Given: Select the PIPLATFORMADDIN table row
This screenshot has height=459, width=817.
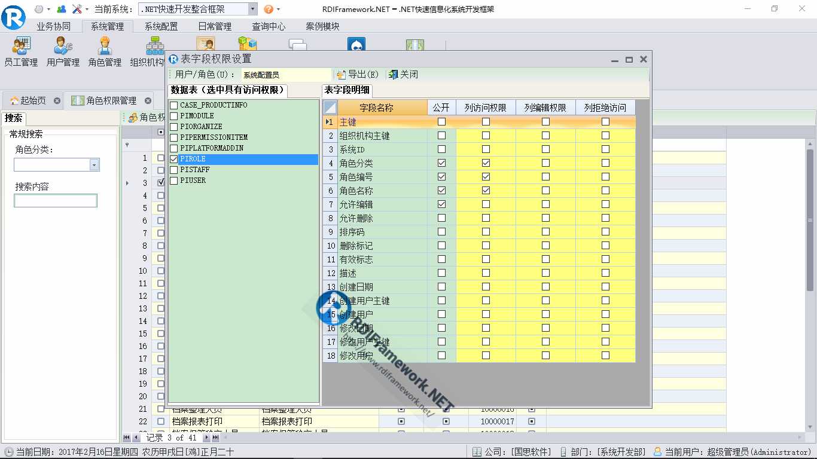Looking at the screenshot, I should (244, 148).
